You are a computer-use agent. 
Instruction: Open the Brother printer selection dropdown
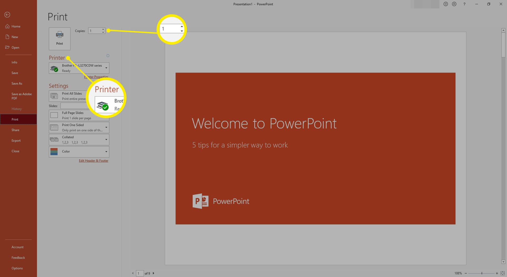coord(79,68)
